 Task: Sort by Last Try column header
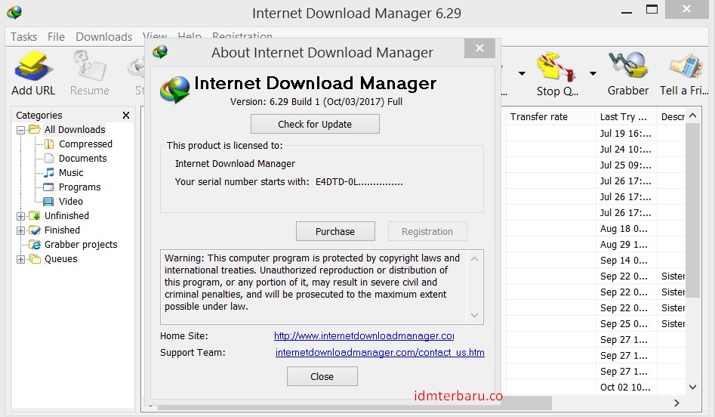[626, 117]
